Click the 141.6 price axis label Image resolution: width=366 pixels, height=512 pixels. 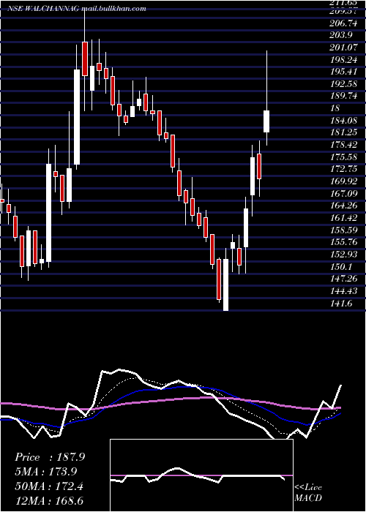pyautogui.click(x=342, y=304)
